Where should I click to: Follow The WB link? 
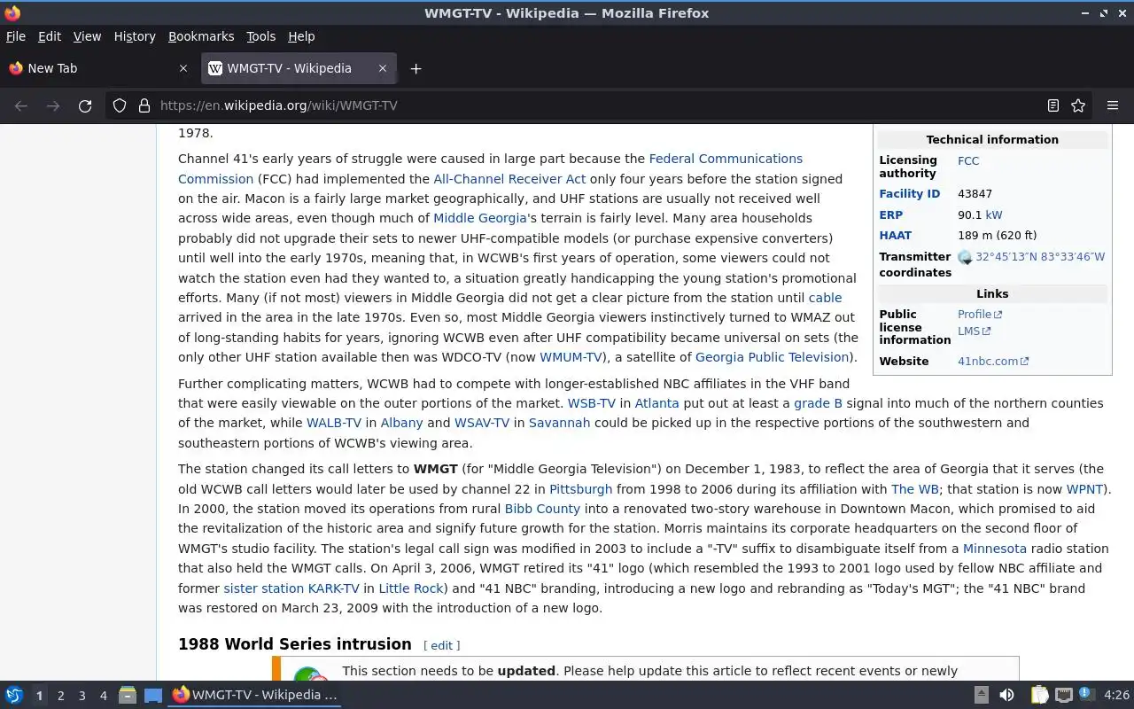coord(915,489)
